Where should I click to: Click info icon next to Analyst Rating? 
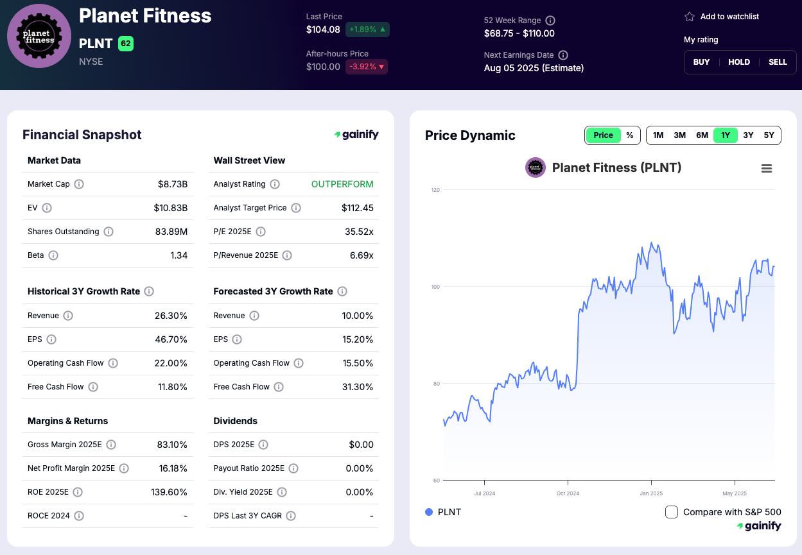275,184
